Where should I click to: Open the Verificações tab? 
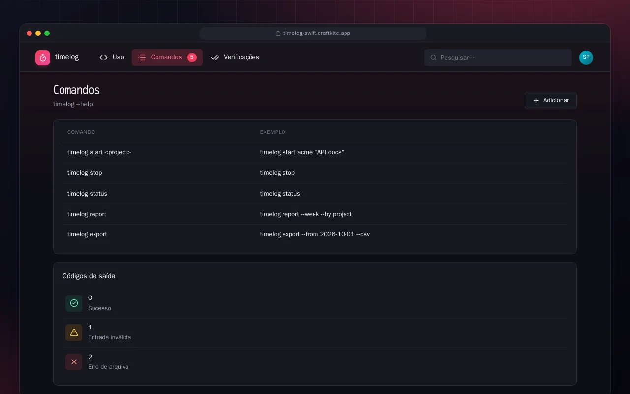click(235, 57)
